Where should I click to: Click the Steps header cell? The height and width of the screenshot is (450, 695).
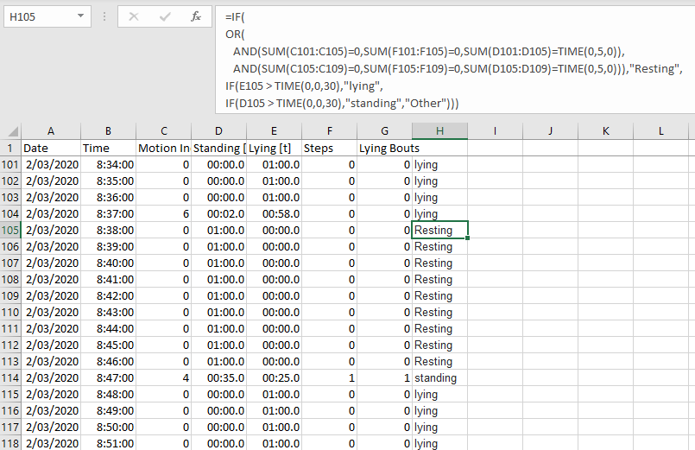tap(329, 148)
